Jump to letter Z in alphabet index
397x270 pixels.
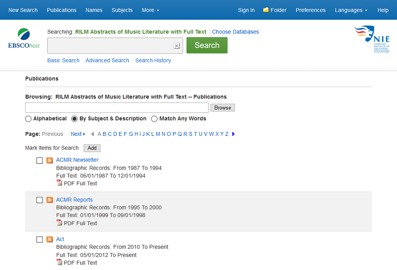click(x=227, y=134)
